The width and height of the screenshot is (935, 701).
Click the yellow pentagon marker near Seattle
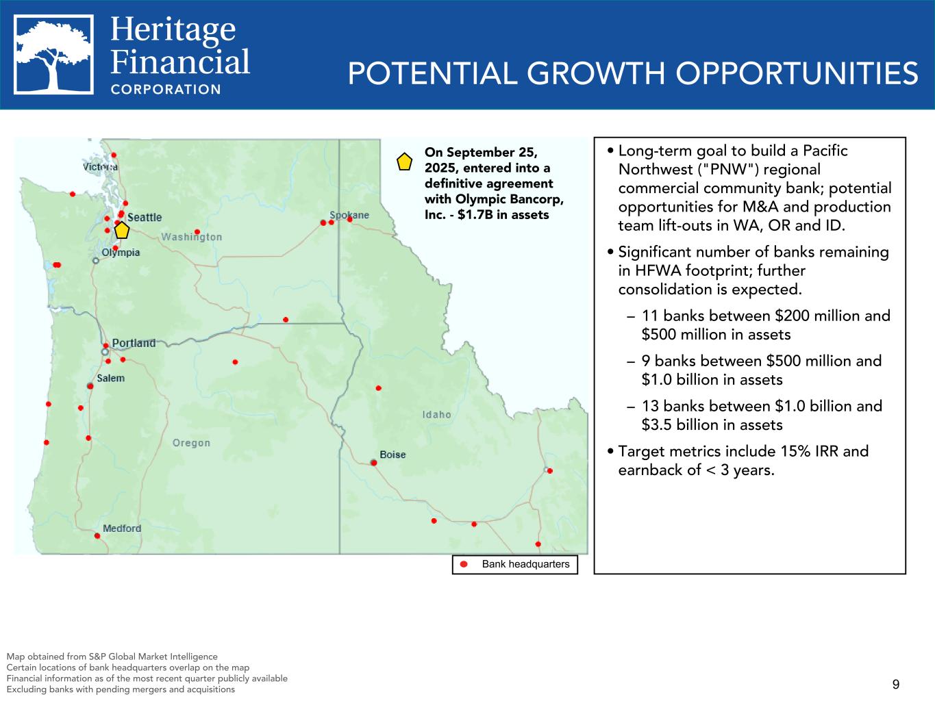[x=122, y=230]
